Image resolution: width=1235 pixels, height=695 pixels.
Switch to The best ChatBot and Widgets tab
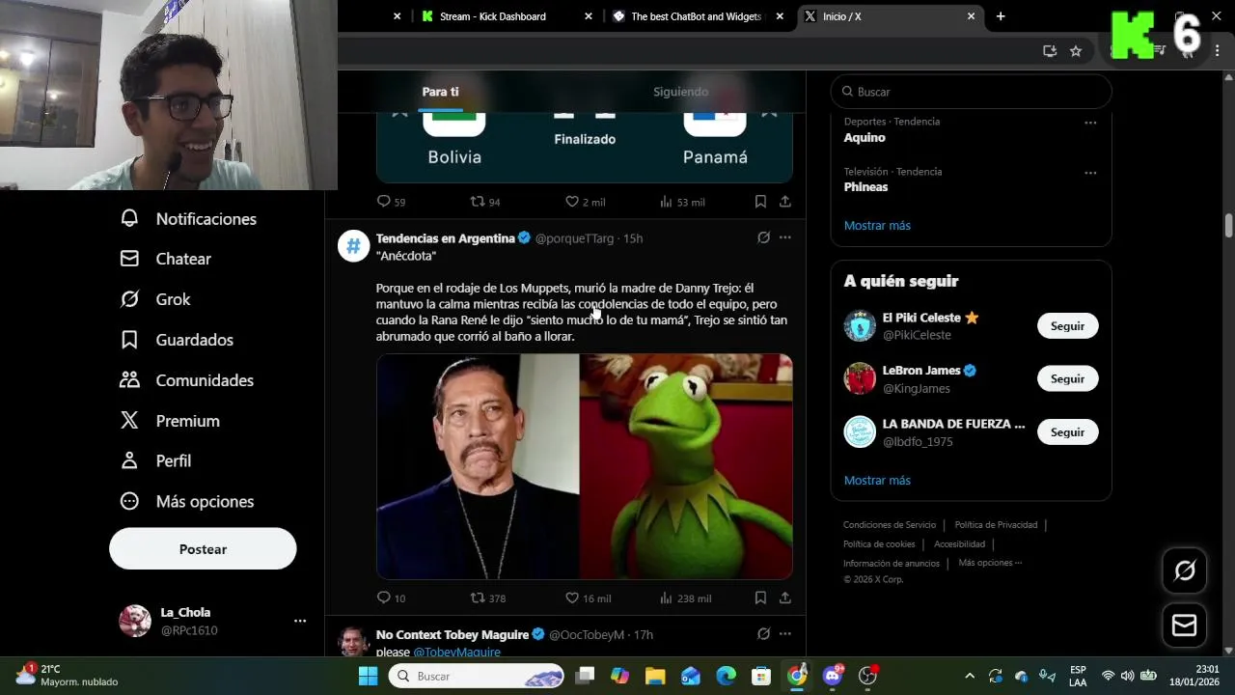pyautogui.click(x=699, y=16)
